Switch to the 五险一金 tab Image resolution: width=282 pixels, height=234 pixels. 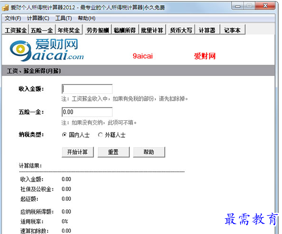pos(42,30)
